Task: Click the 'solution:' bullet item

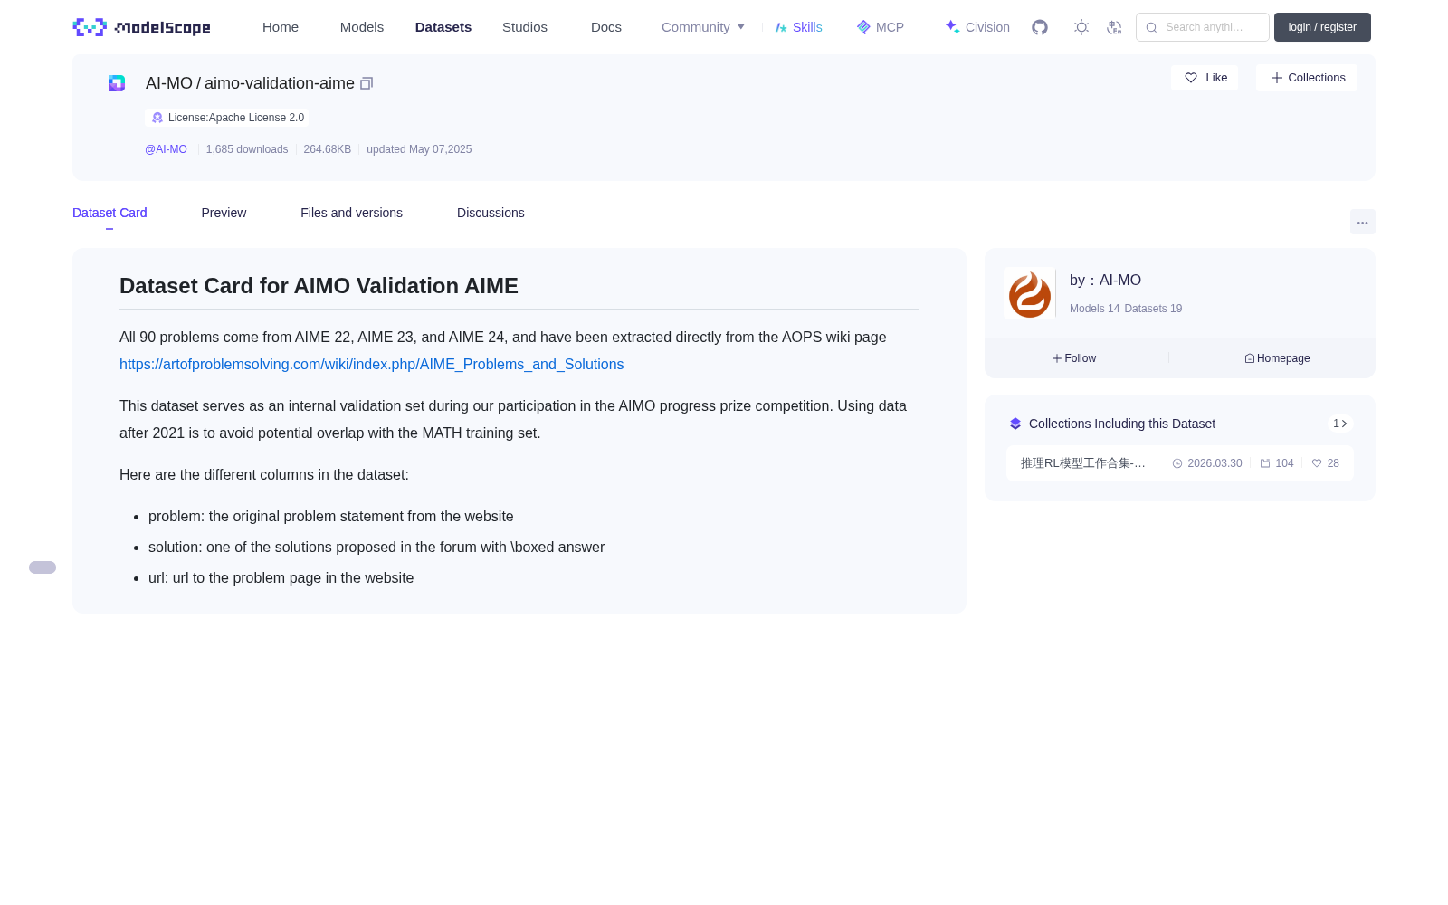Action: (376, 548)
